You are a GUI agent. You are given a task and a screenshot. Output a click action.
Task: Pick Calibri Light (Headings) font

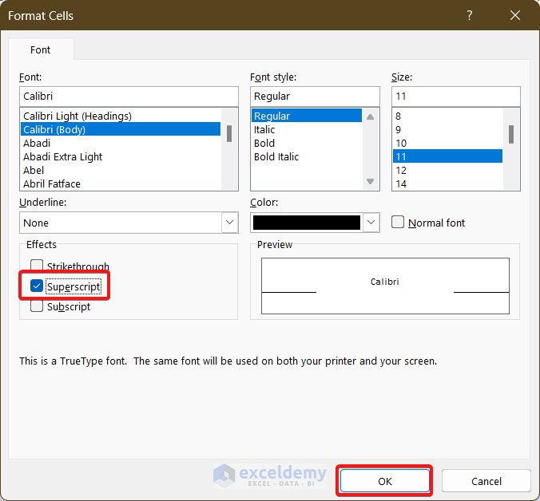tap(77, 116)
